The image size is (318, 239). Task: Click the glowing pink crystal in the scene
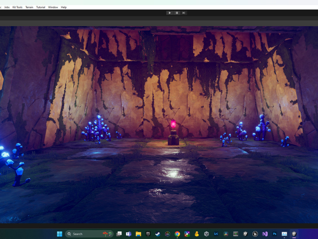(173, 124)
